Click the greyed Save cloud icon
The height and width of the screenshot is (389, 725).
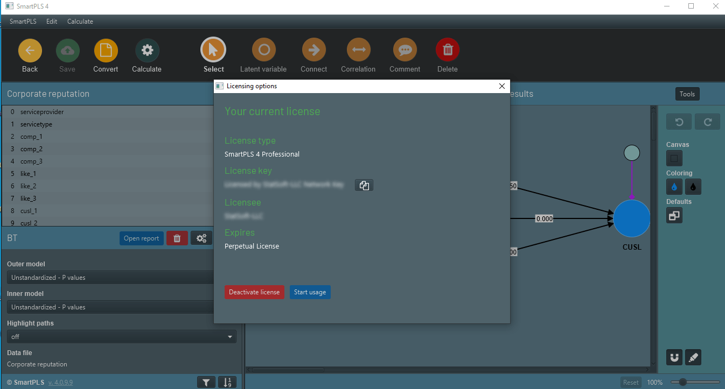coord(68,51)
